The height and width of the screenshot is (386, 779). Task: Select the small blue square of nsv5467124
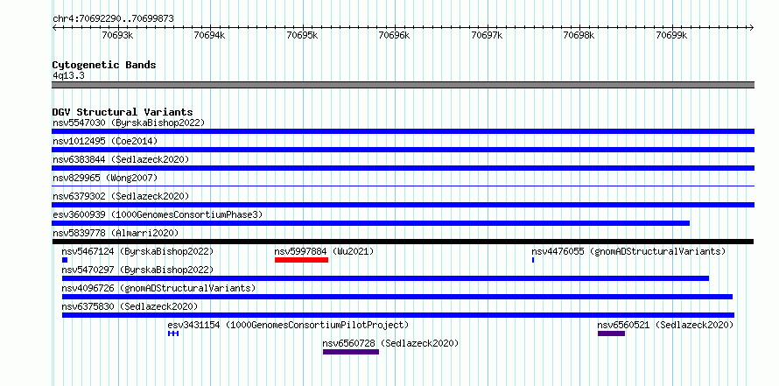pos(65,260)
